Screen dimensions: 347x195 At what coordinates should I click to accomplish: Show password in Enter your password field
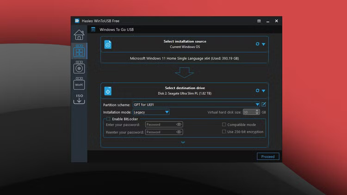pyautogui.click(x=179, y=124)
